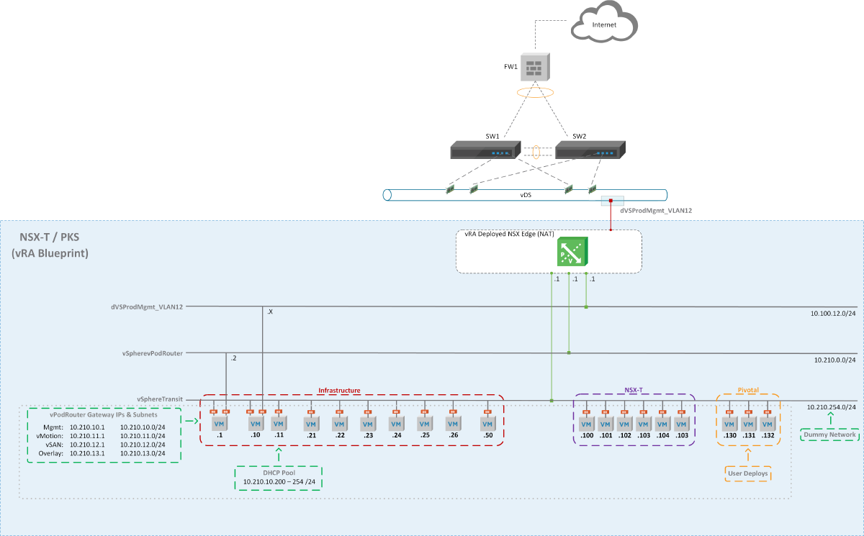Select the VM labeled .21
The height and width of the screenshot is (536, 864).
pyautogui.click(x=311, y=424)
